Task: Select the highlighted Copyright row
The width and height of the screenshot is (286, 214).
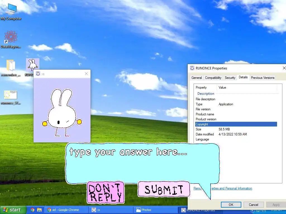Action: [x=236, y=124]
